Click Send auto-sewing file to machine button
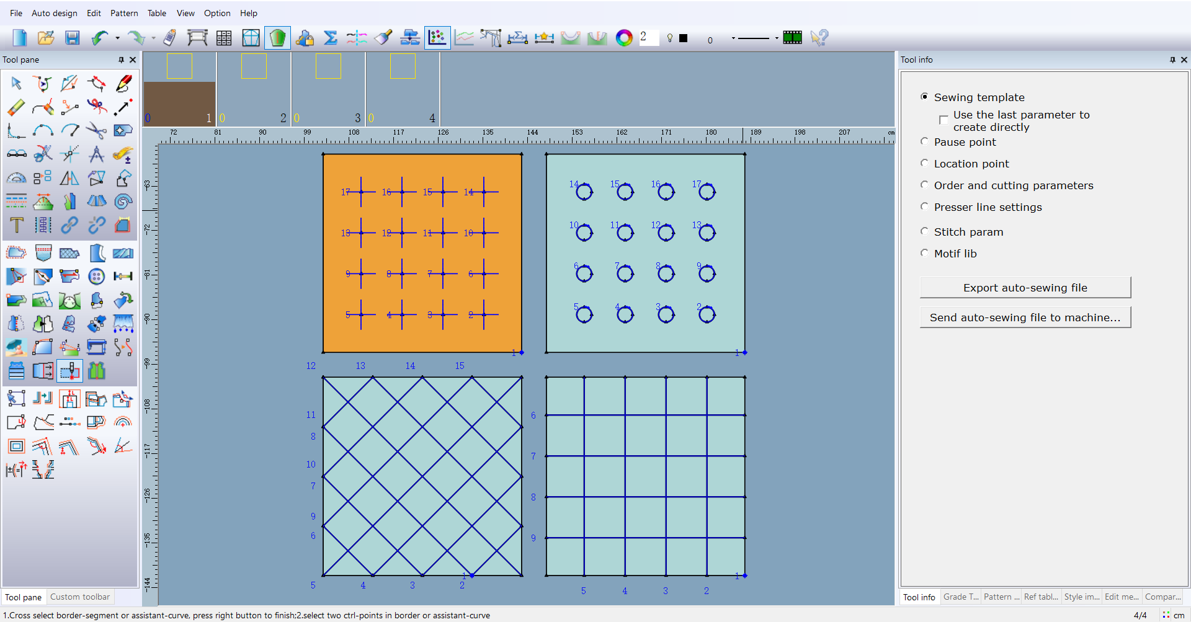Viewport: 1191px width, 622px height. tap(1025, 317)
